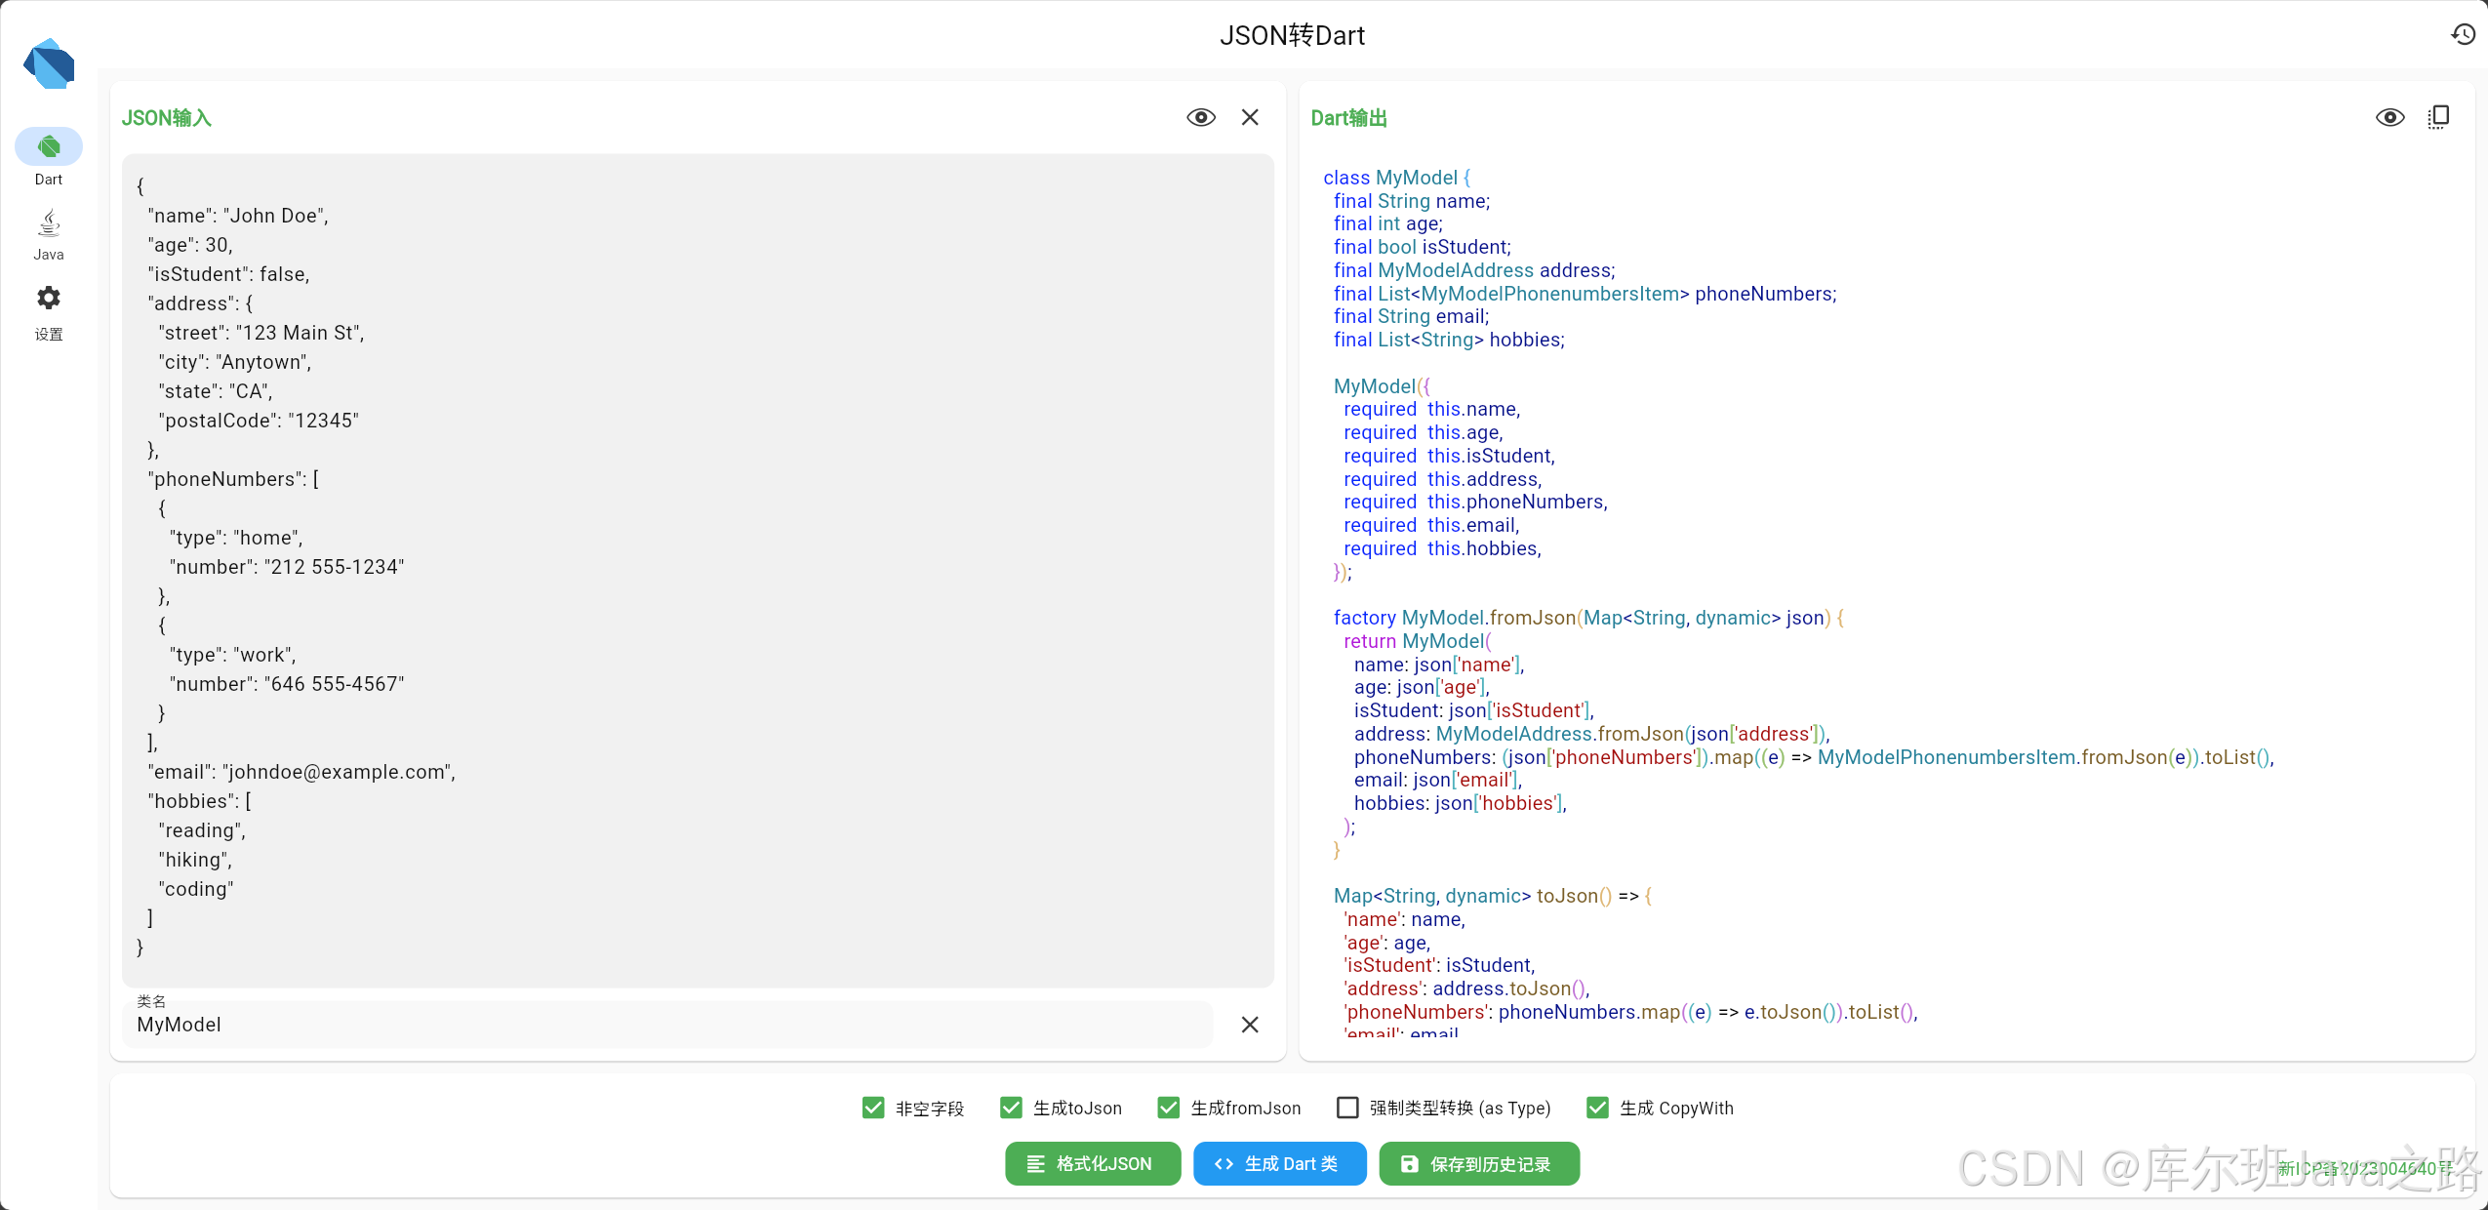This screenshot has height=1210, width=2488.
Task: Select the Dart sidebar tab
Action: coord(49,148)
